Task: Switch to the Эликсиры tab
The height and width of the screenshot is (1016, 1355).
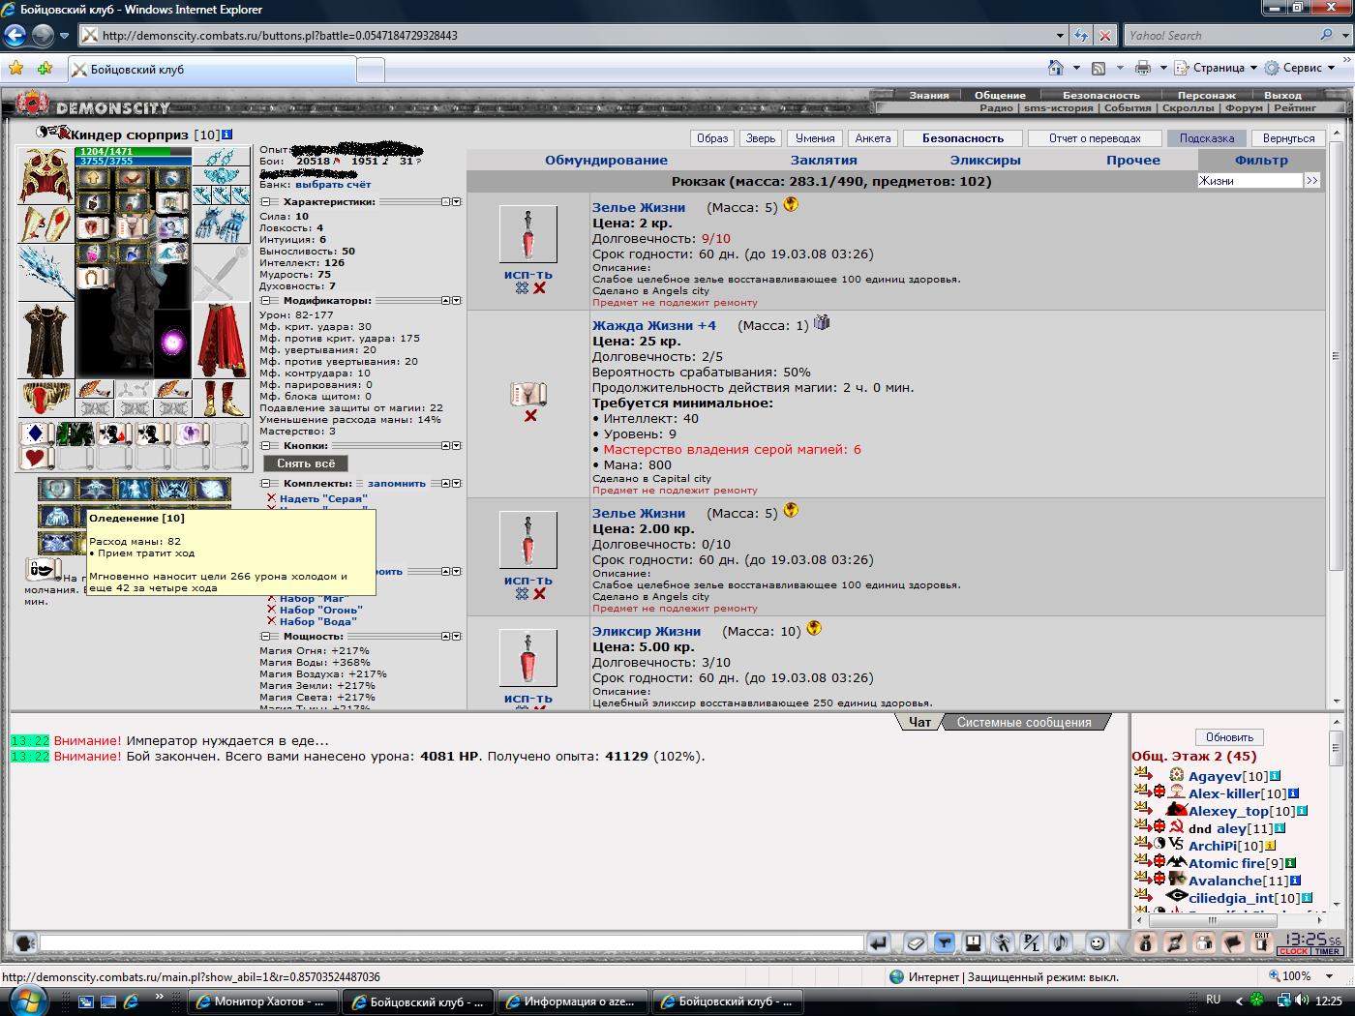Action: point(985,160)
